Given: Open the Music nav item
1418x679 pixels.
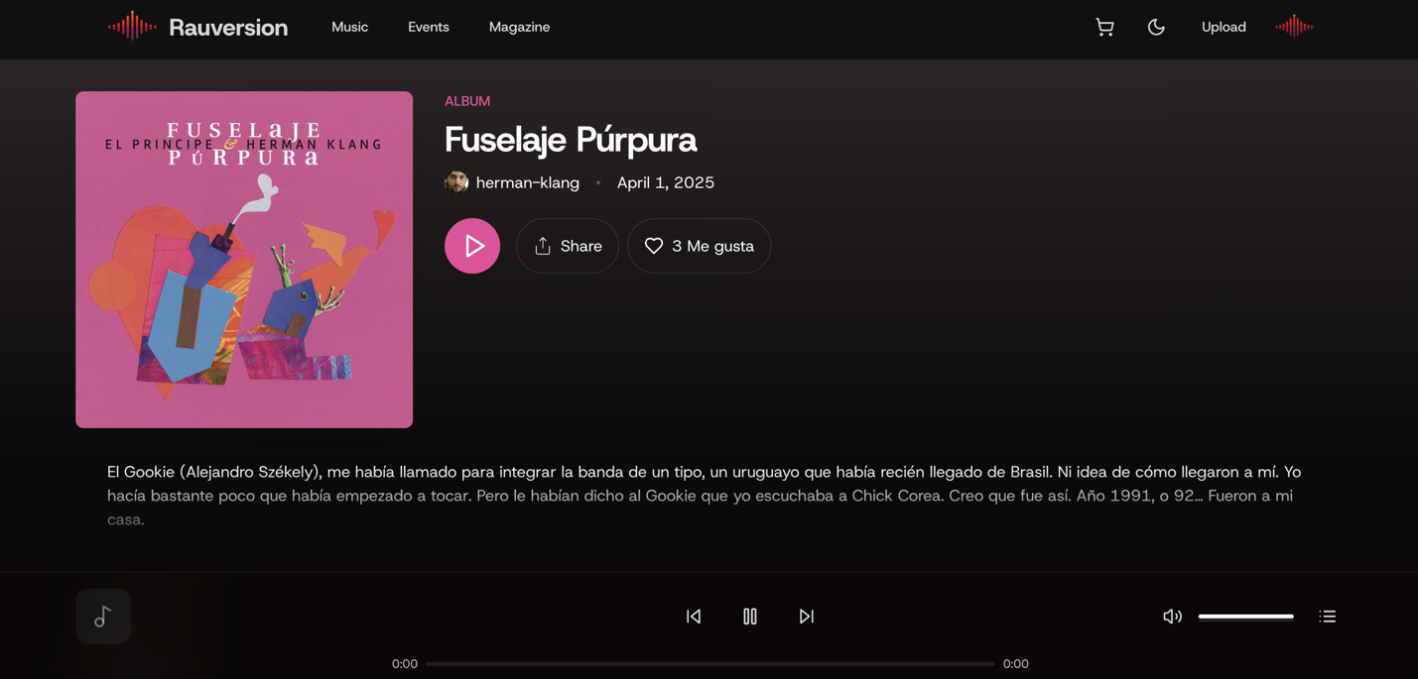Looking at the screenshot, I should [349, 27].
